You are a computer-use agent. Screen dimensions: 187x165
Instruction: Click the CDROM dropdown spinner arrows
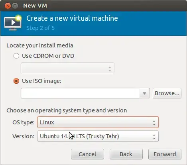click(110, 69)
